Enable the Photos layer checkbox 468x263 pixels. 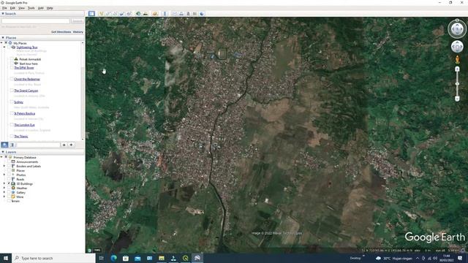[9, 175]
